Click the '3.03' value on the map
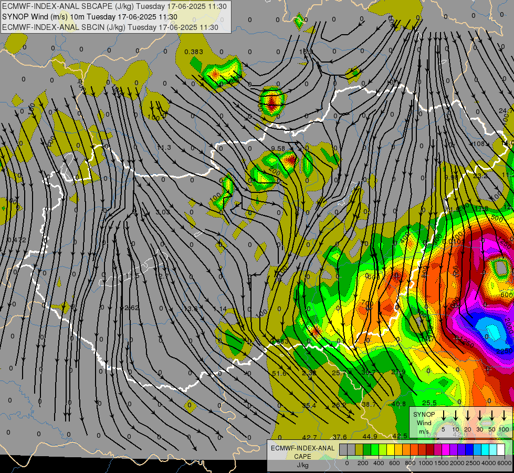 pos(163,212)
